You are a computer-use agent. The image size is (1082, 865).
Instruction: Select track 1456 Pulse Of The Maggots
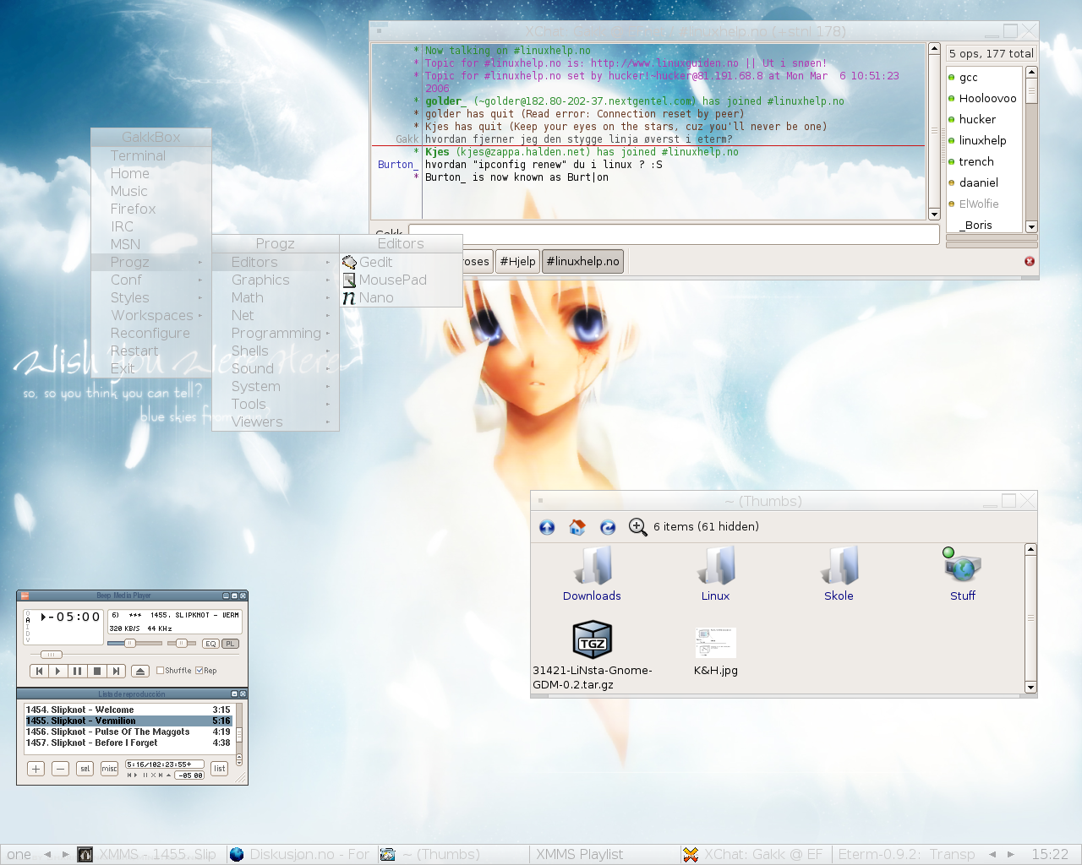[x=128, y=732]
